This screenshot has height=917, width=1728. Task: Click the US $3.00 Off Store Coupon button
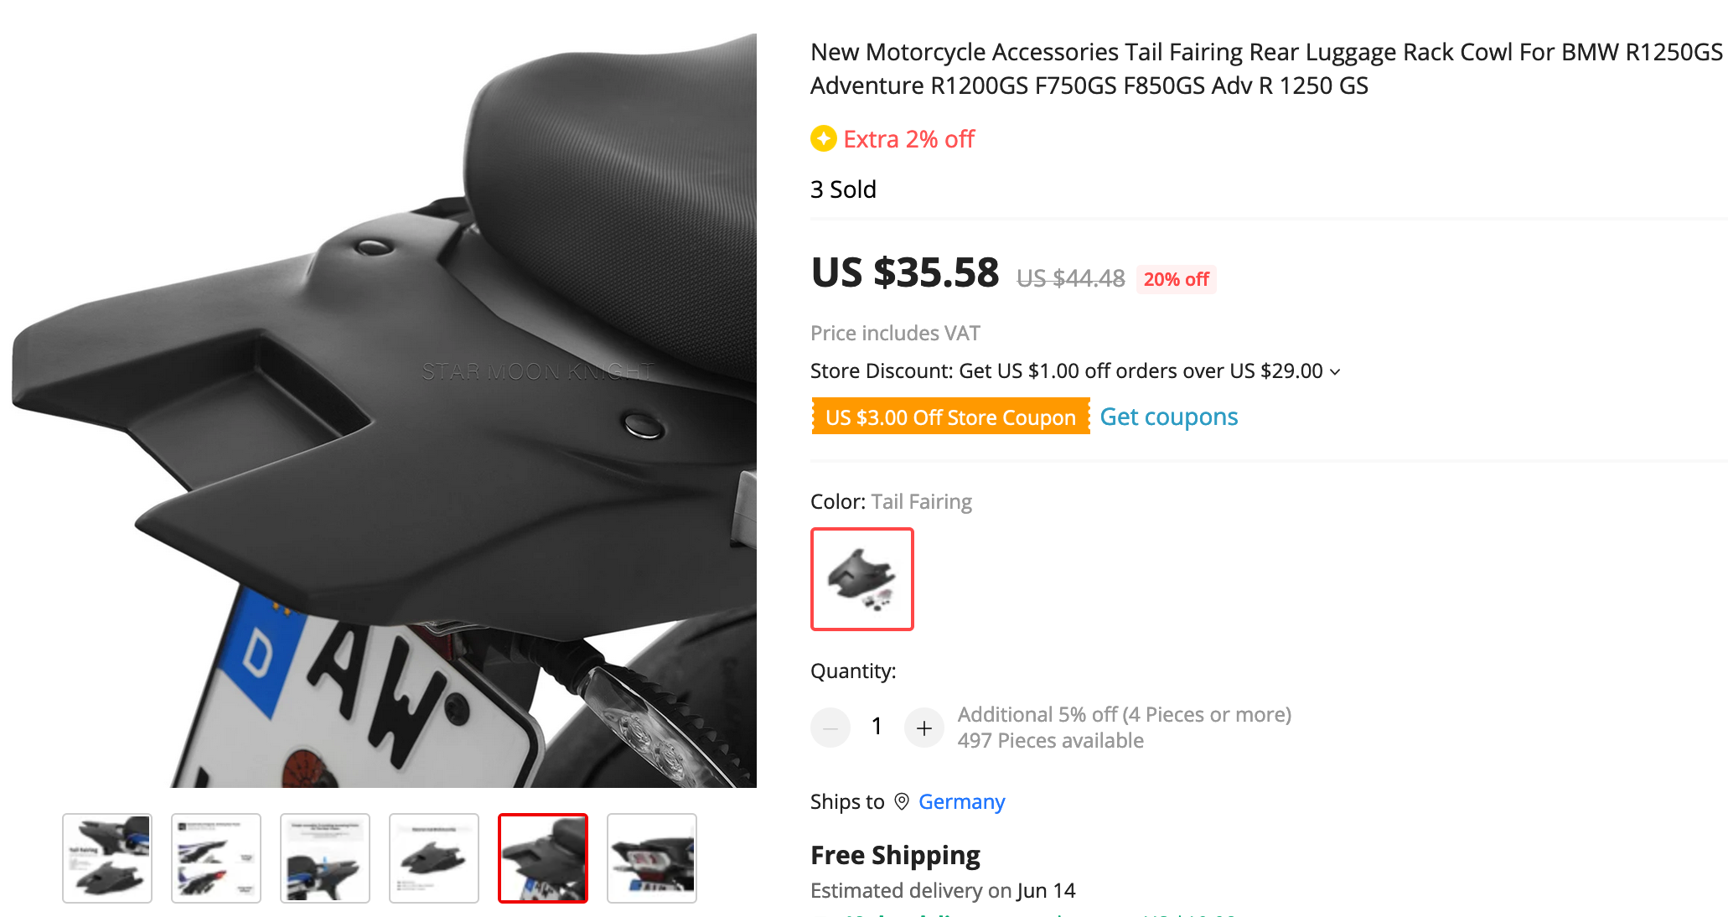(950, 417)
